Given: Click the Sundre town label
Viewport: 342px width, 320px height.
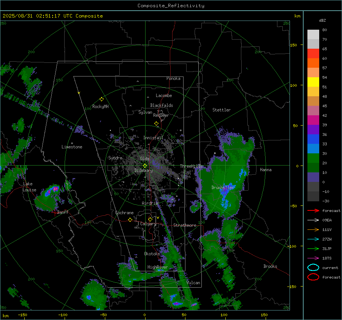Looking at the screenshot, I should point(115,158).
